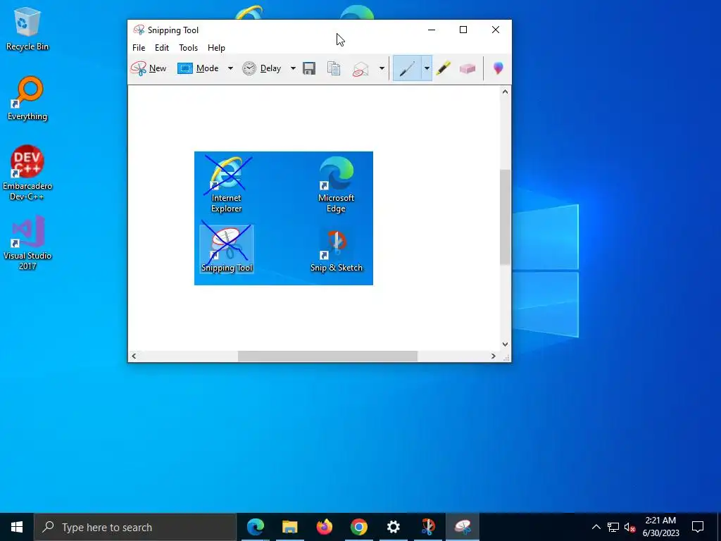Save the snip using the floppy disk icon
Viewport: 721px width, 541px height.
point(309,68)
